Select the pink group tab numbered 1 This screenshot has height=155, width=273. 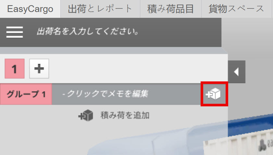coord(15,68)
